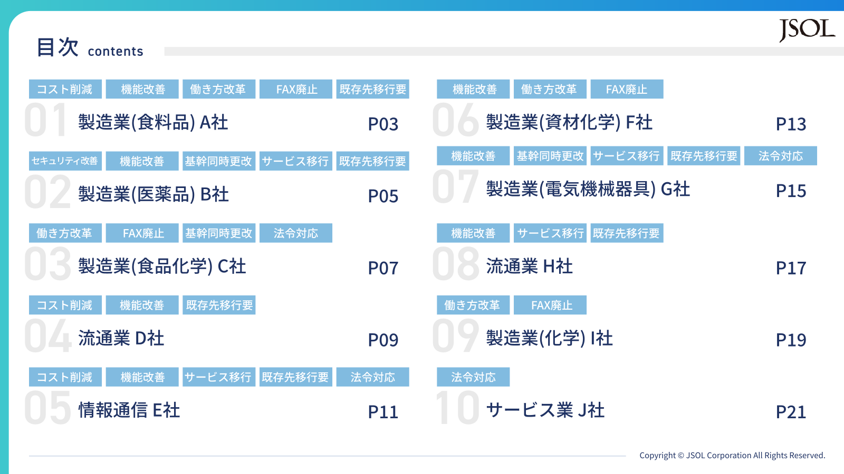The height and width of the screenshot is (474, 844).
Task: Open the 流通業 D社 entry
Action: click(121, 338)
